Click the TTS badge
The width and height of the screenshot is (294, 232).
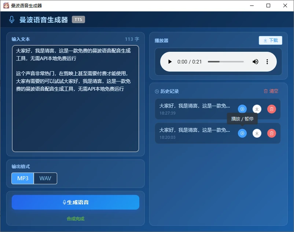tap(78, 20)
